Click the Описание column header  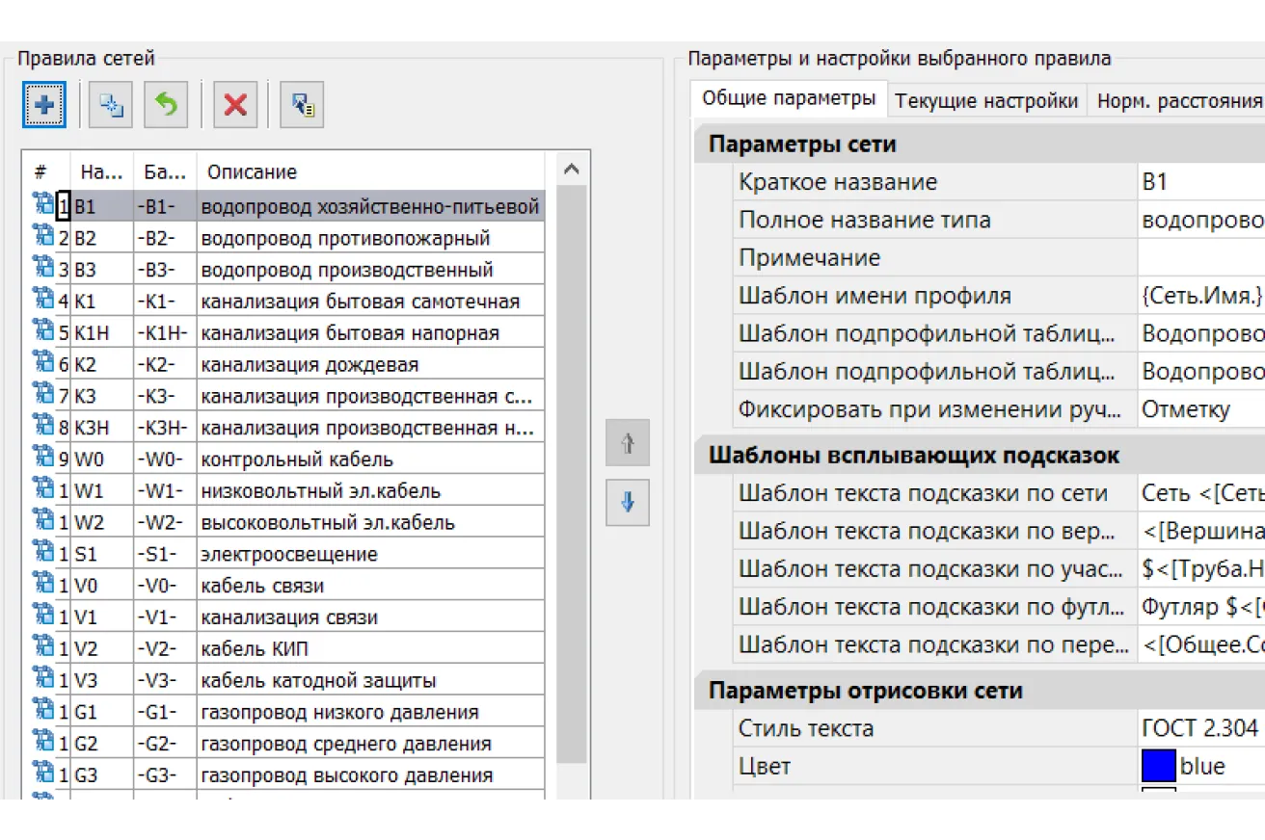(252, 172)
